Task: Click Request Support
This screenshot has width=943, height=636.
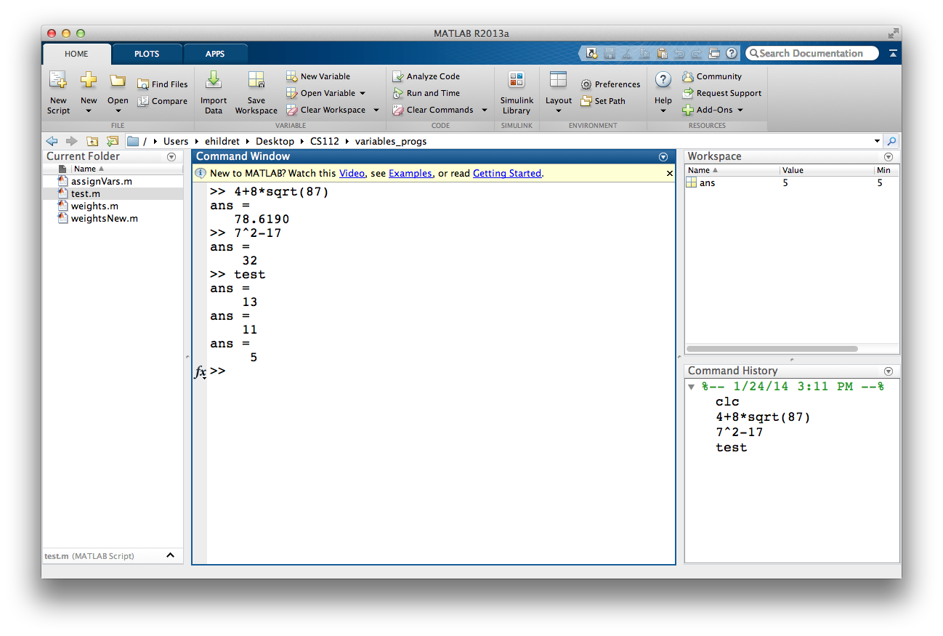Action: click(722, 93)
